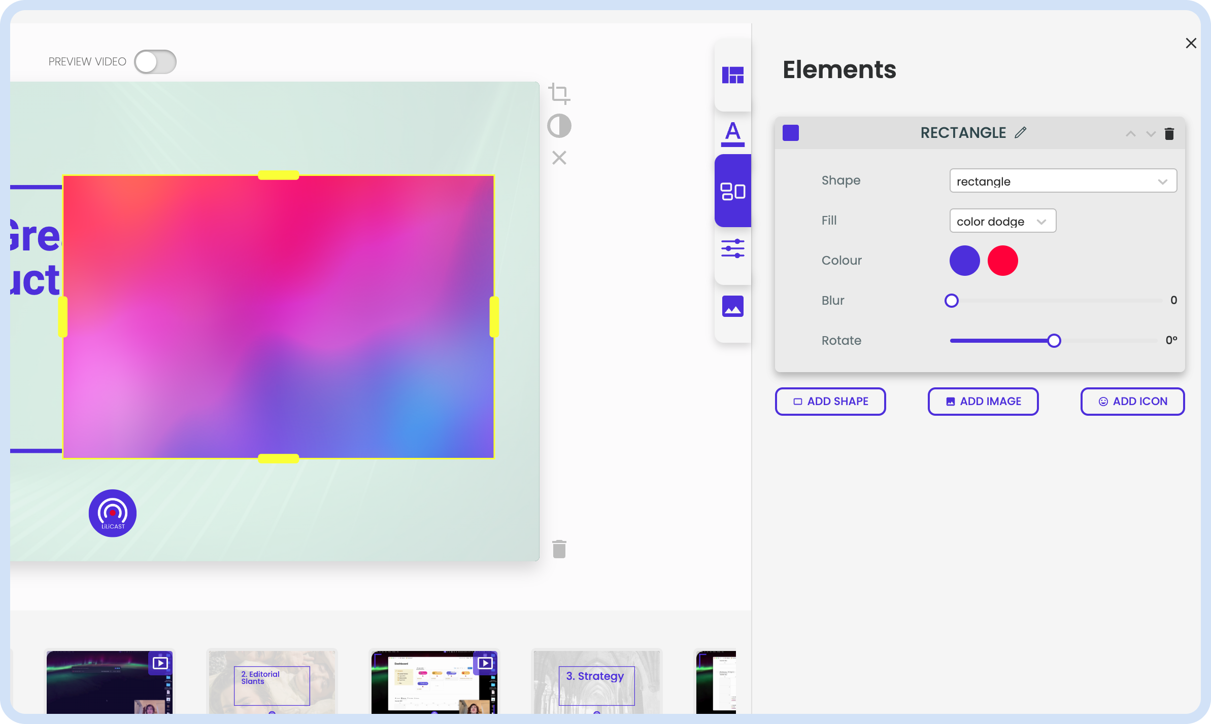Click the crop icon beside canvas
The width and height of the screenshot is (1211, 724).
point(559,94)
